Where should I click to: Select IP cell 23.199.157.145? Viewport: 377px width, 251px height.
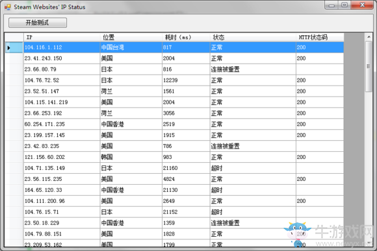pos(62,135)
